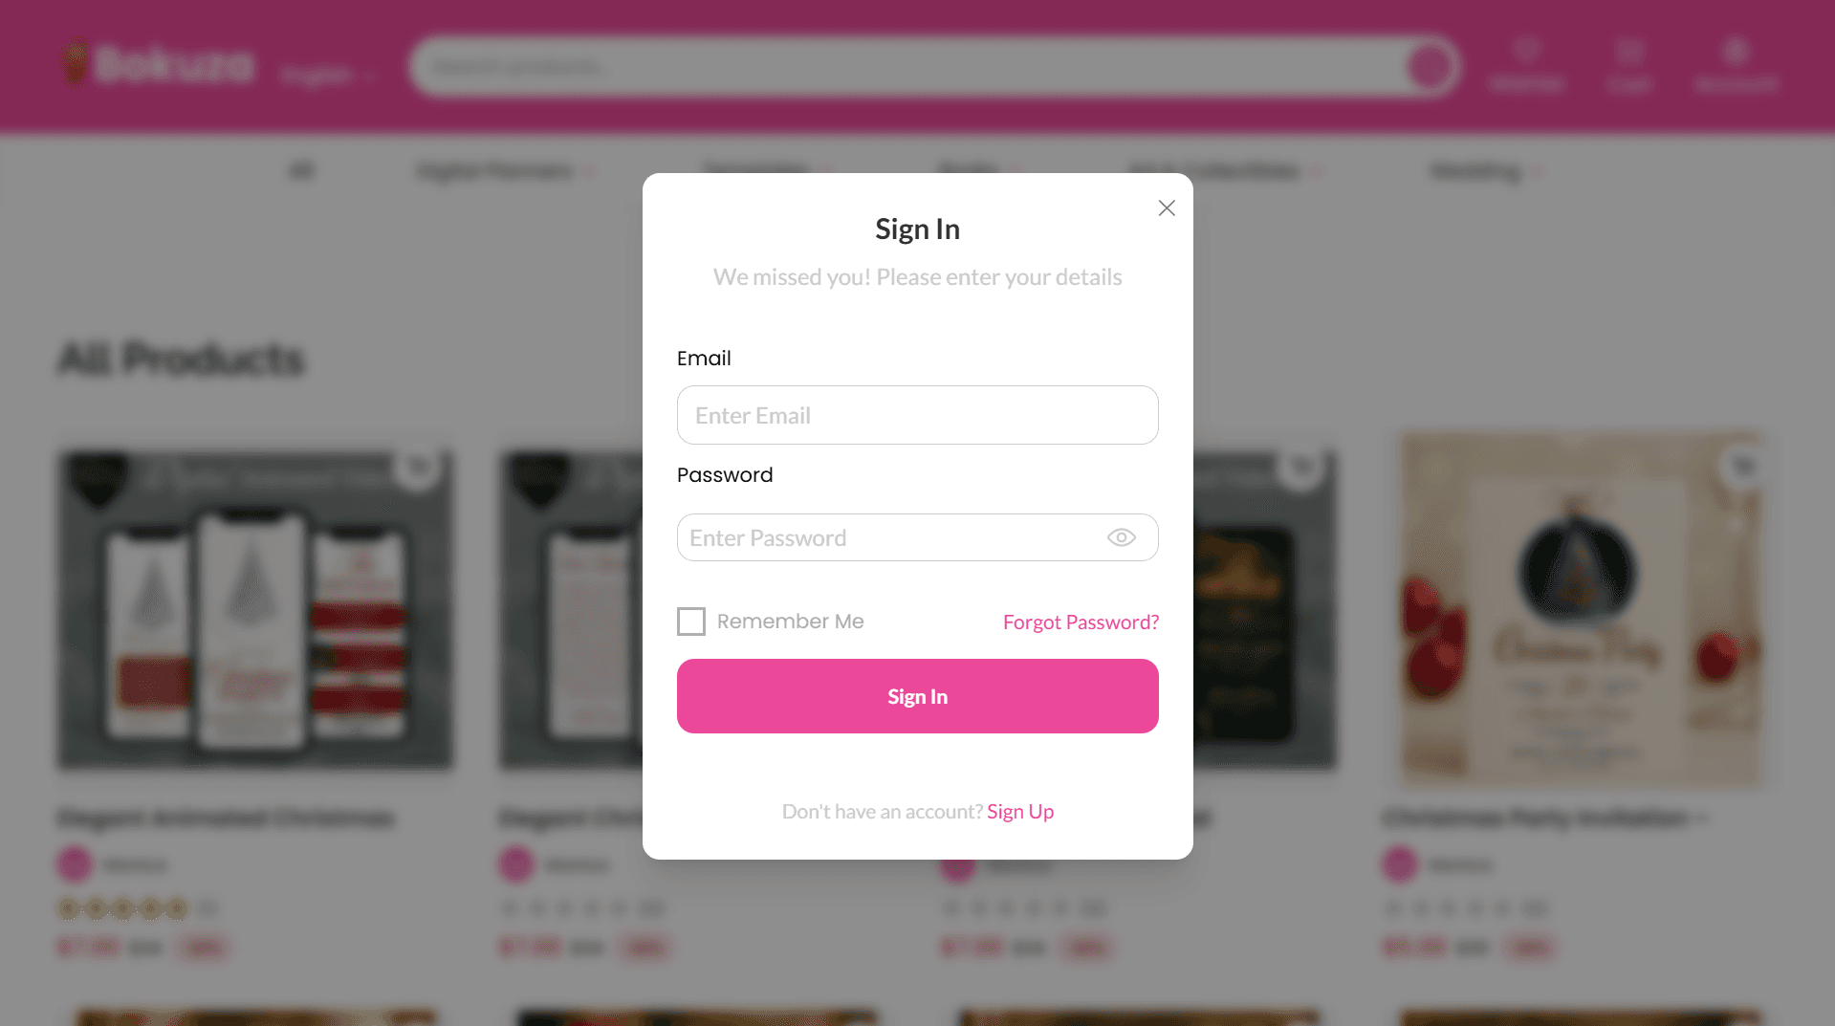This screenshot has width=1835, height=1026.
Task: Check the Remember Me checkbox
Action: tap(690, 622)
